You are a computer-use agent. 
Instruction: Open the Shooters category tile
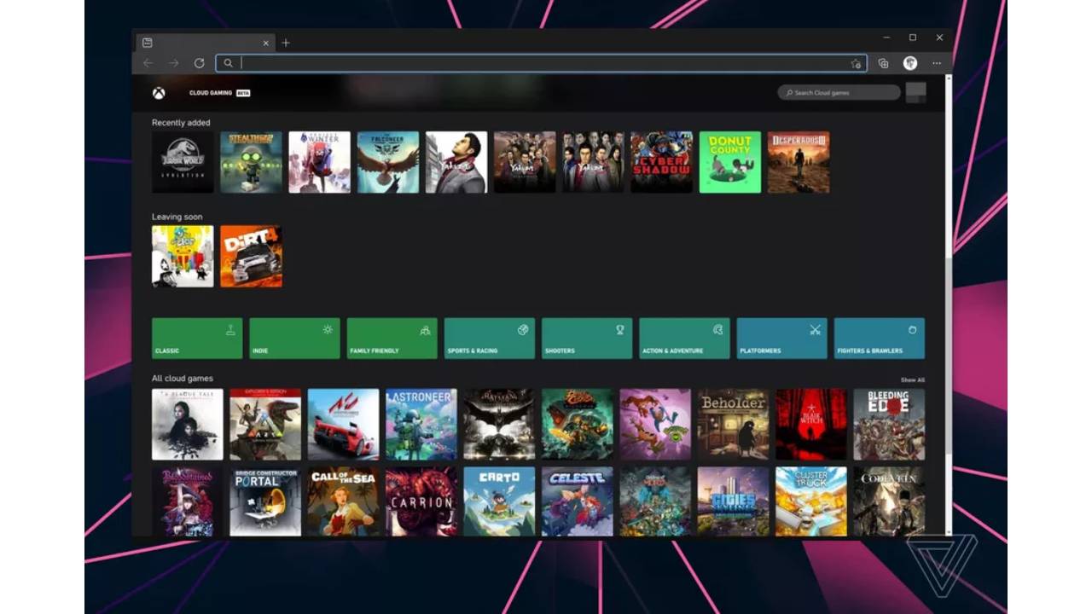pos(587,339)
